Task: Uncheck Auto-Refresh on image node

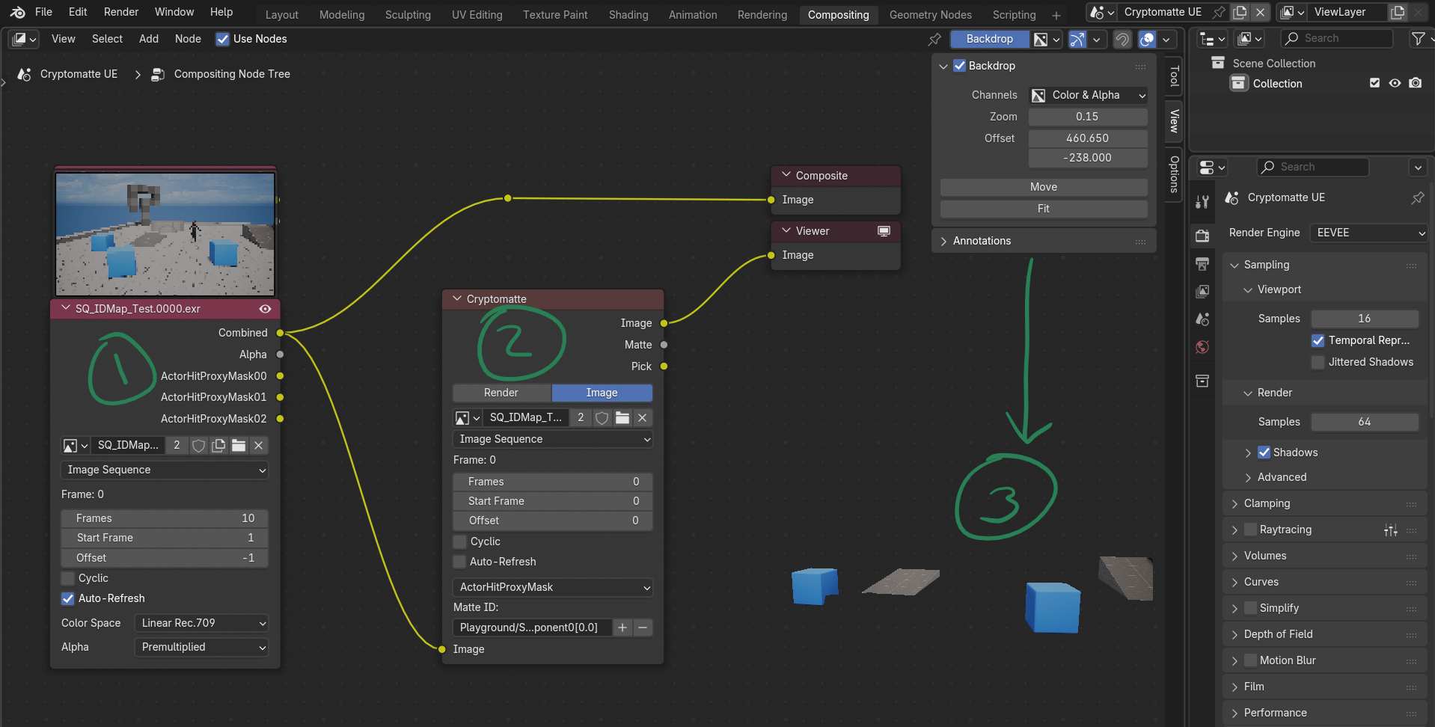Action: [68, 598]
